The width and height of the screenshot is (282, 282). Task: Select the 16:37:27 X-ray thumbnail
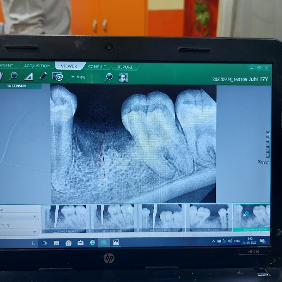65,218
